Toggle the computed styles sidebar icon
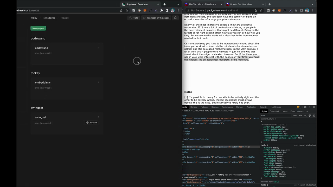This screenshot has width=333, height=187. pos(314,116)
